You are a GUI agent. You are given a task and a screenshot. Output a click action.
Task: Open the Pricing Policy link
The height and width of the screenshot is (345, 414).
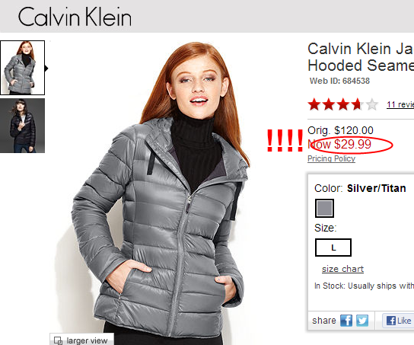331,158
